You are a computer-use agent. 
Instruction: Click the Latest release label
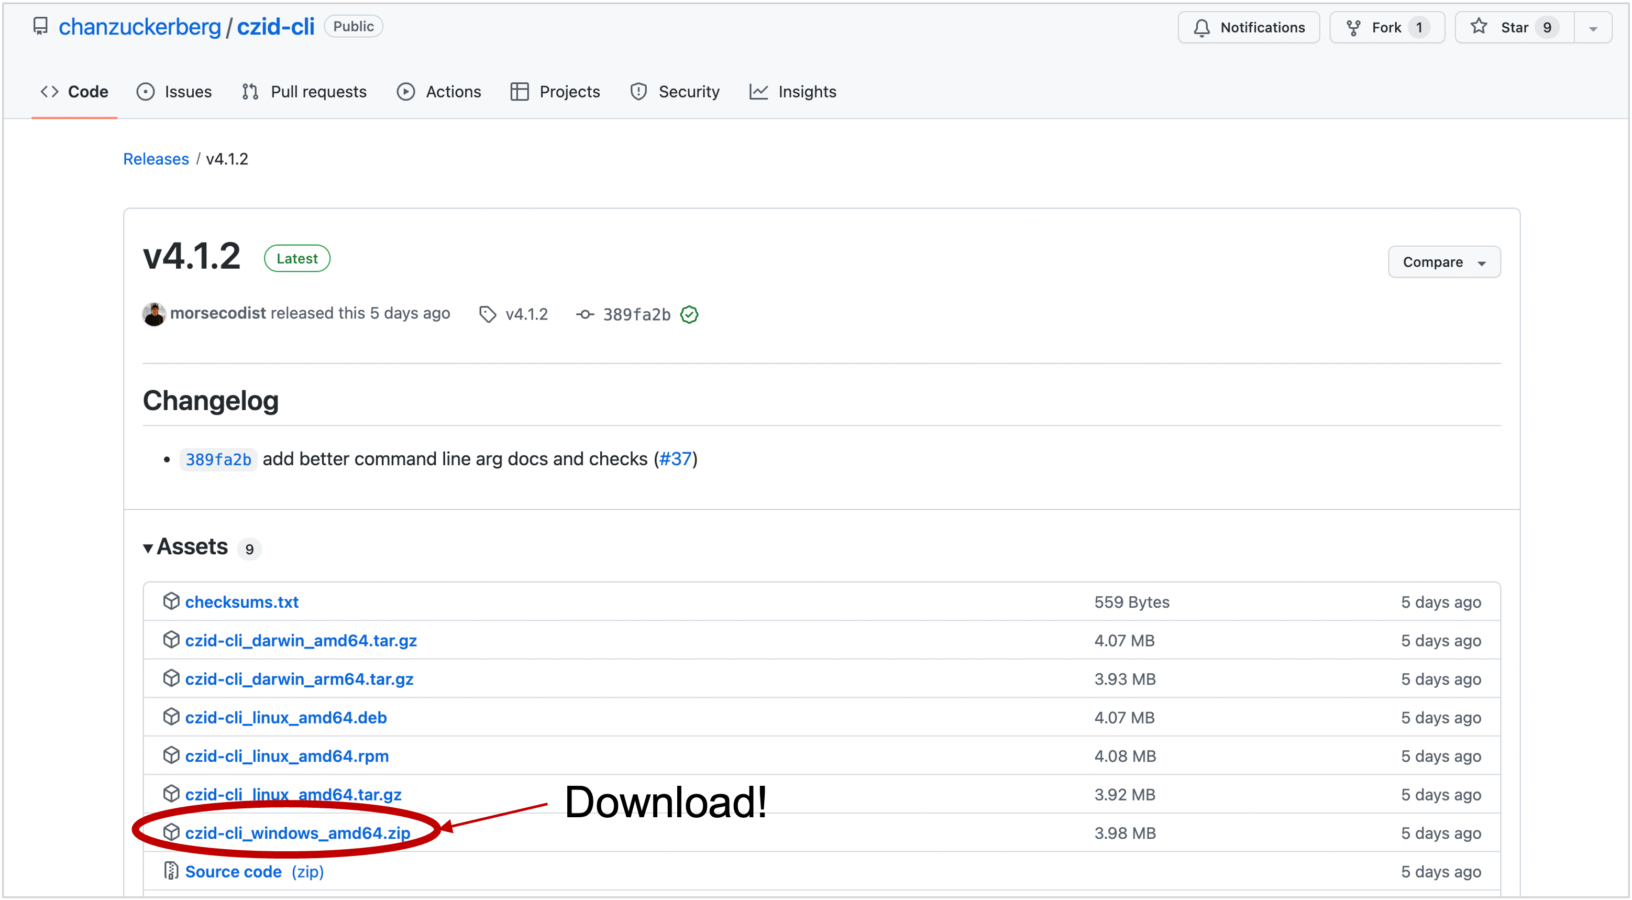[x=297, y=258]
